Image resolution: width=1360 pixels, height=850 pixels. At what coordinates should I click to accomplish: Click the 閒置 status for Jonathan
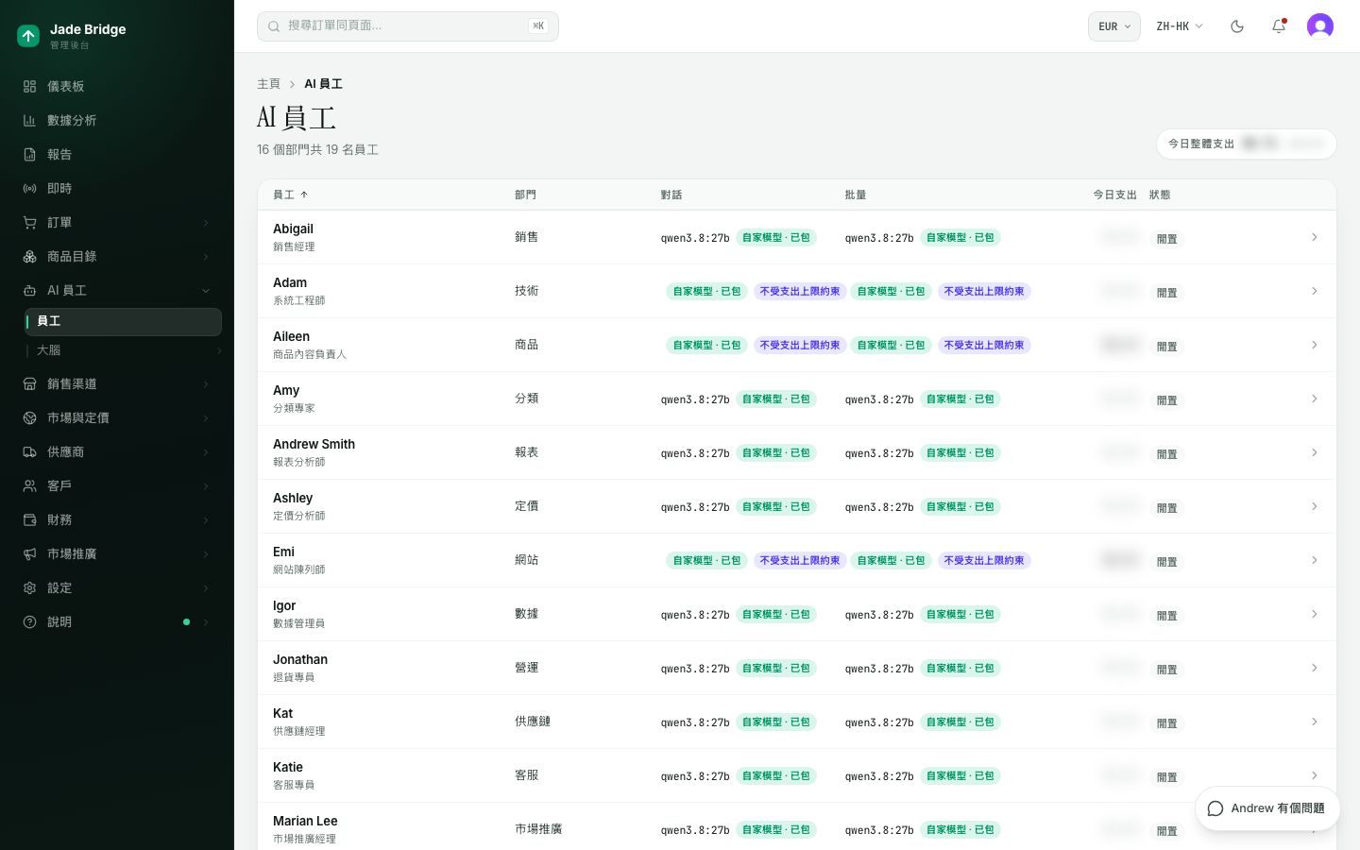[1167, 670]
